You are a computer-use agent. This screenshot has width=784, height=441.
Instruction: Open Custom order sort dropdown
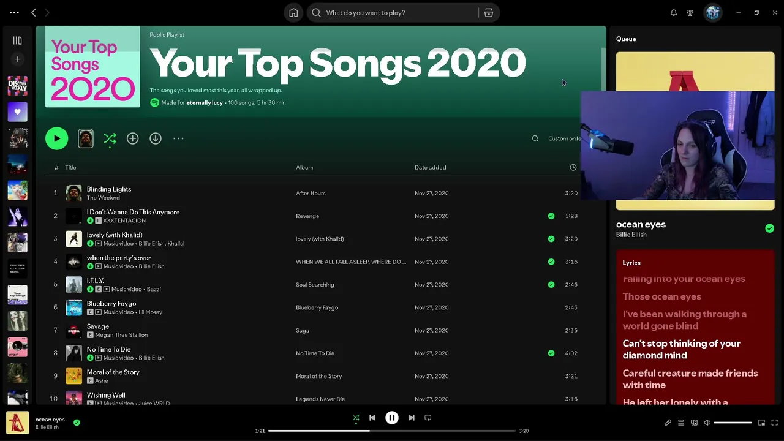pos(565,138)
